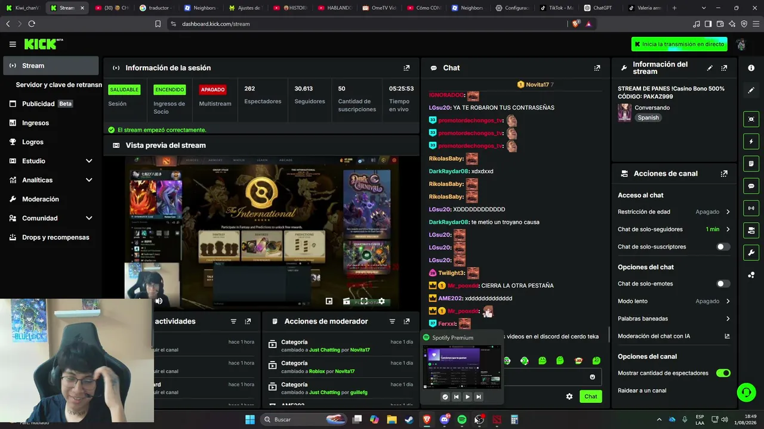Click Inicia la transmisión en directo button

coord(679,44)
